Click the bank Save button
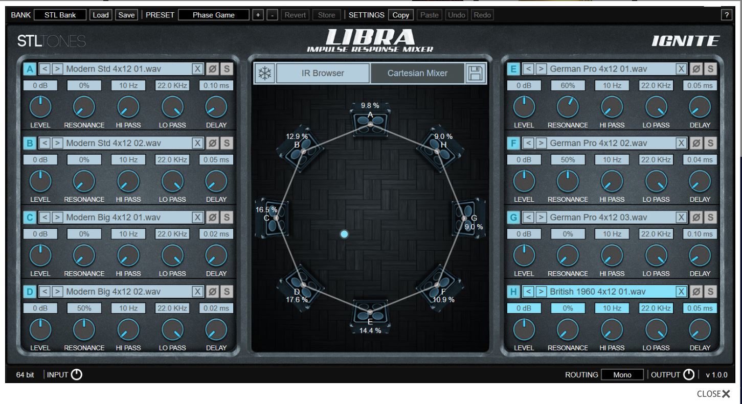 point(126,15)
